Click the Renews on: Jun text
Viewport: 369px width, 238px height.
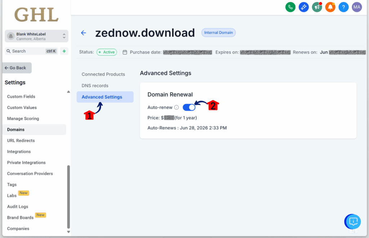click(310, 52)
